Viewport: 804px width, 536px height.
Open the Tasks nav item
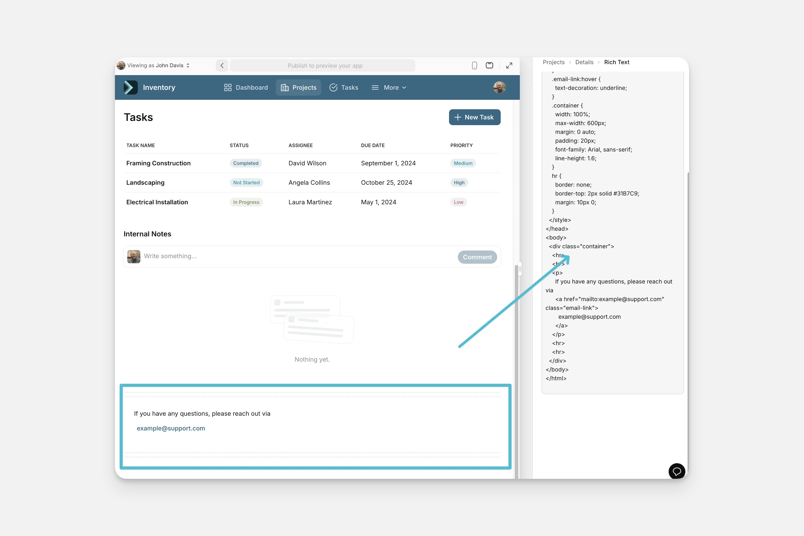[x=344, y=87]
